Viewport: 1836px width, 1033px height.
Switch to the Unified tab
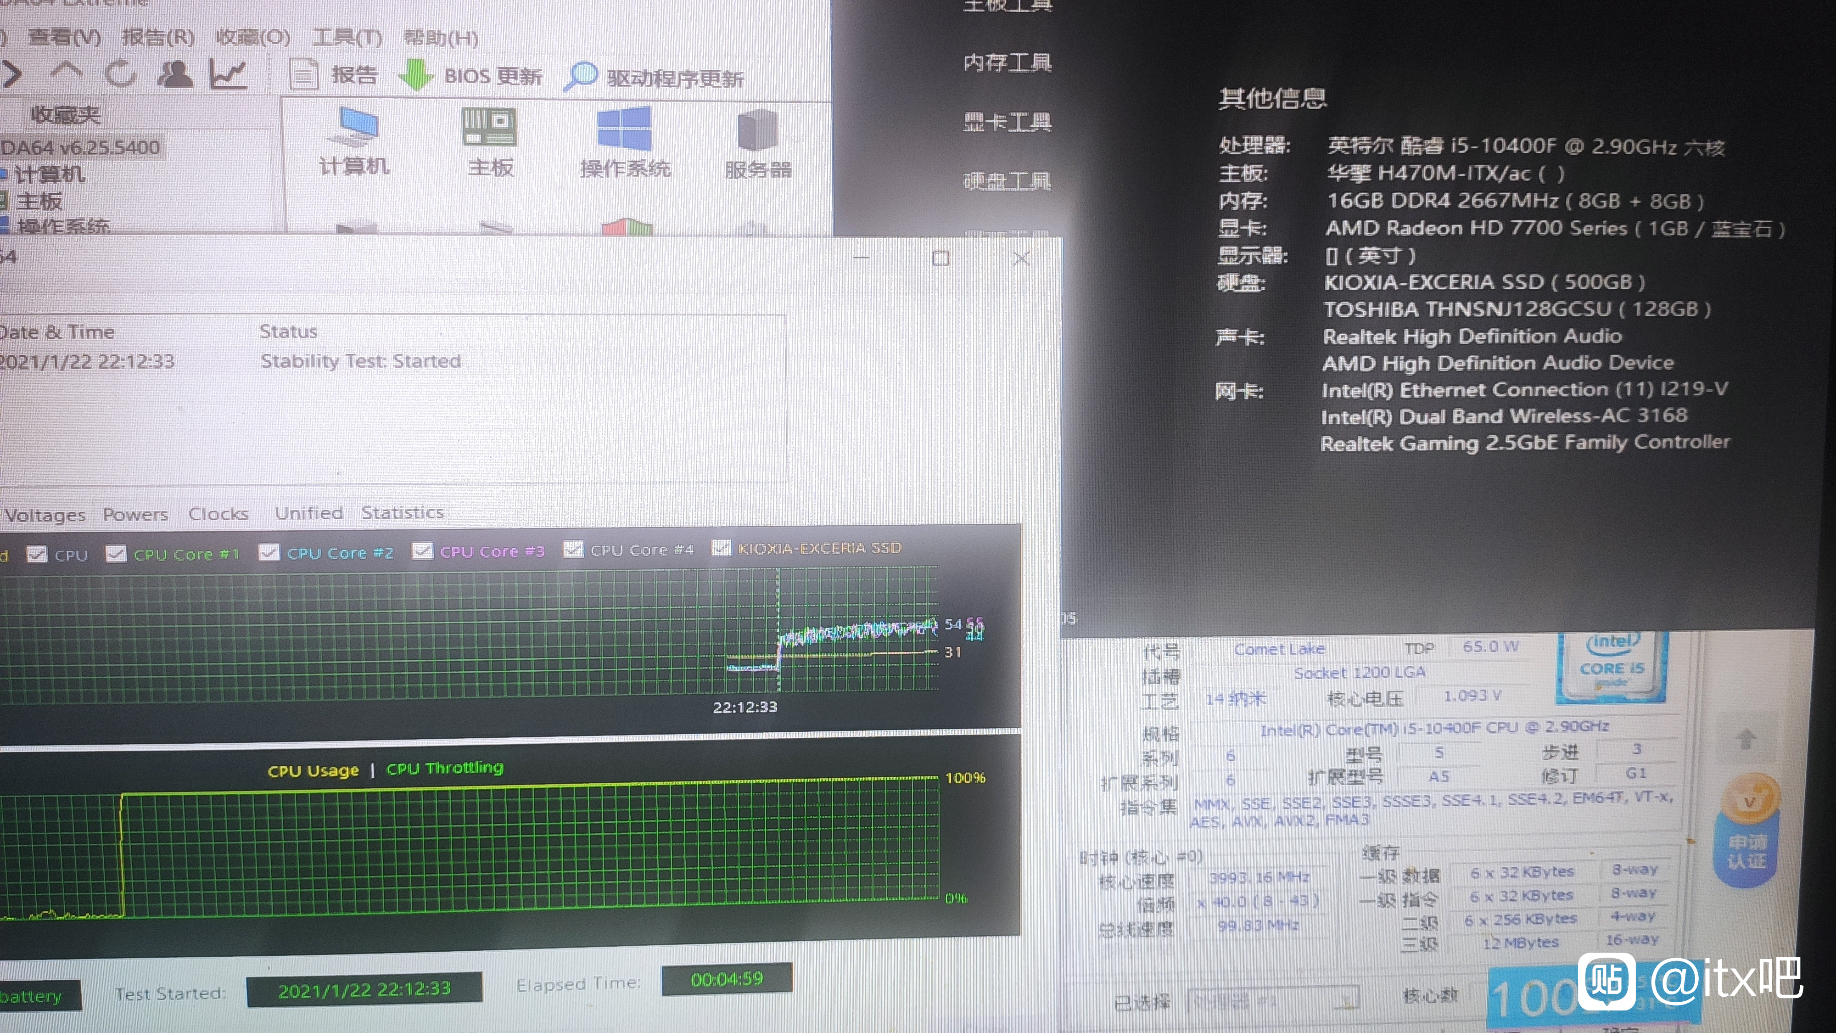tap(308, 512)
